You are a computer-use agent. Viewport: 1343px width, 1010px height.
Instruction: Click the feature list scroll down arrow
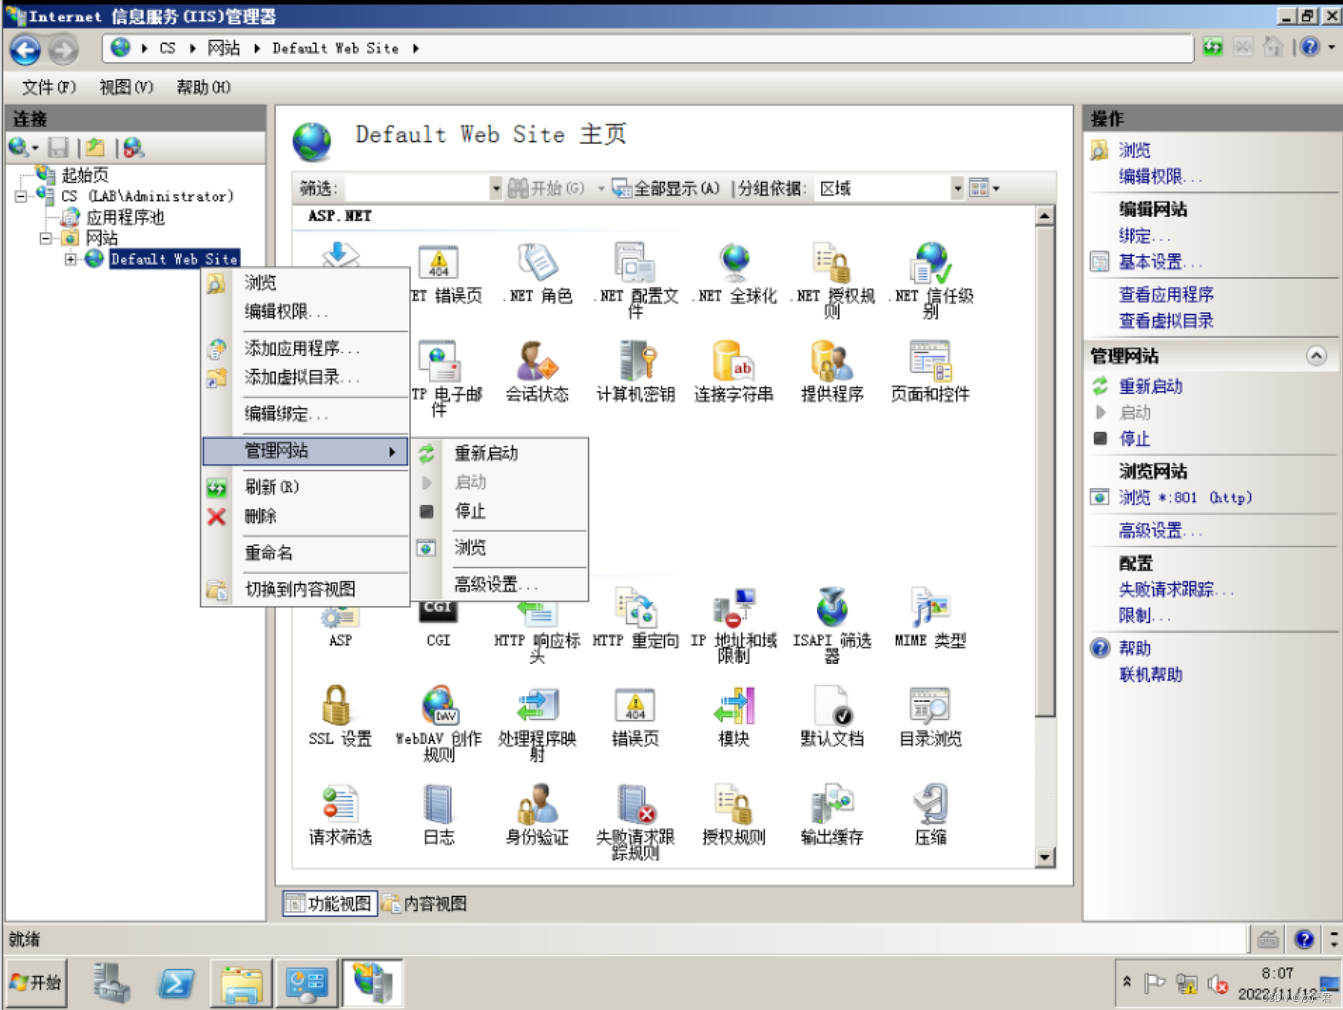tap(1044, 857)
